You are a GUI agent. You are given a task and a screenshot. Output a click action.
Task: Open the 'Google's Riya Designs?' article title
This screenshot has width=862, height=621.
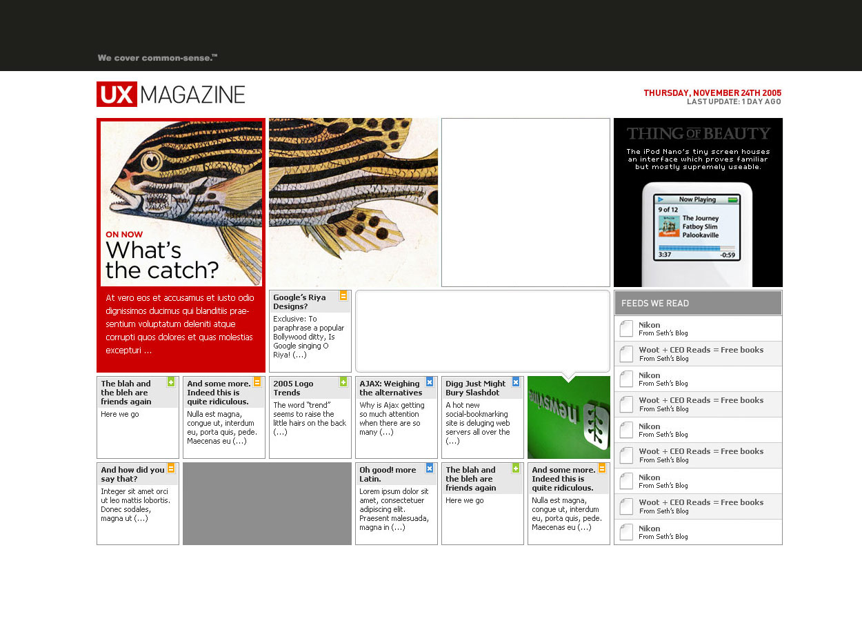point(300,302)
